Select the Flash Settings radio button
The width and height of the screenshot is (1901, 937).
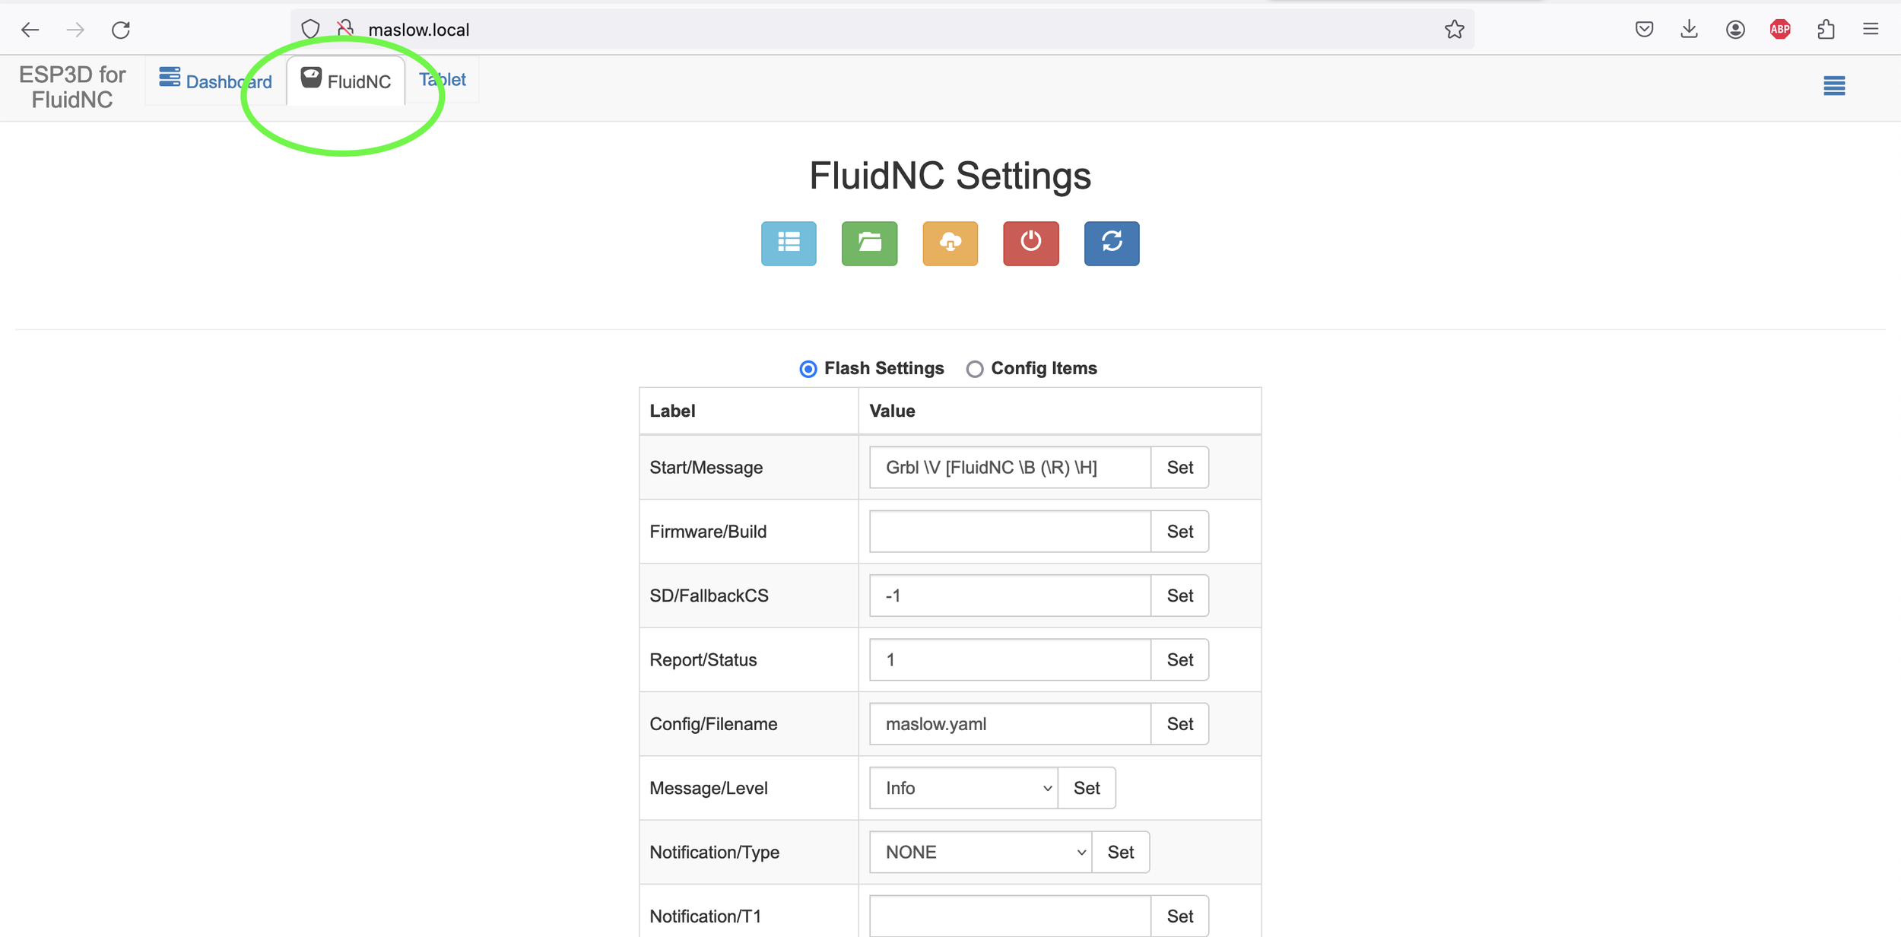tap(808, 369)
